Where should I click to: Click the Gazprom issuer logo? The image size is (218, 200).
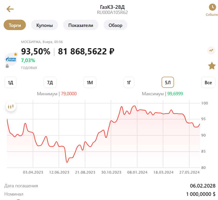coord(11,59)
